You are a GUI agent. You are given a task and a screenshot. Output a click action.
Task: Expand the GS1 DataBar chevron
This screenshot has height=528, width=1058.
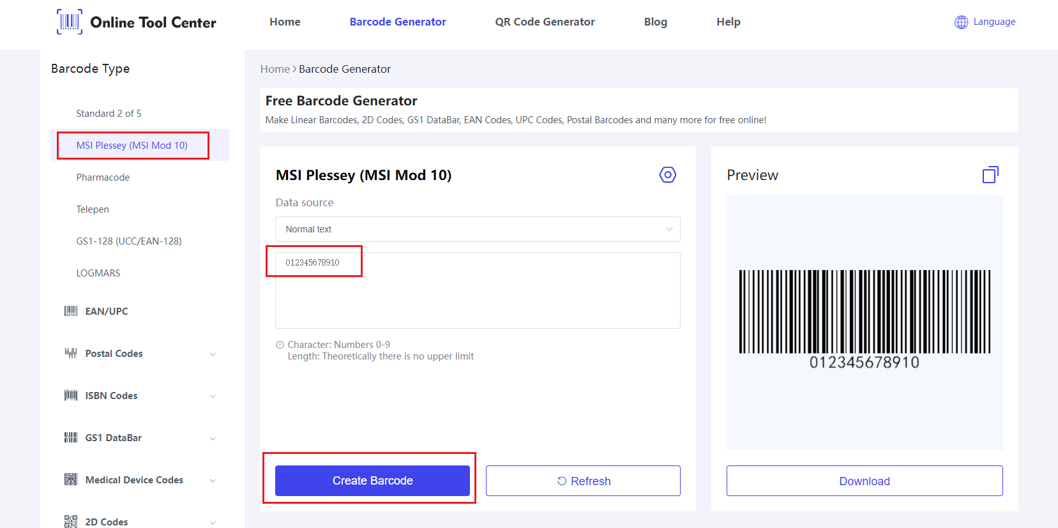[213, 439]
